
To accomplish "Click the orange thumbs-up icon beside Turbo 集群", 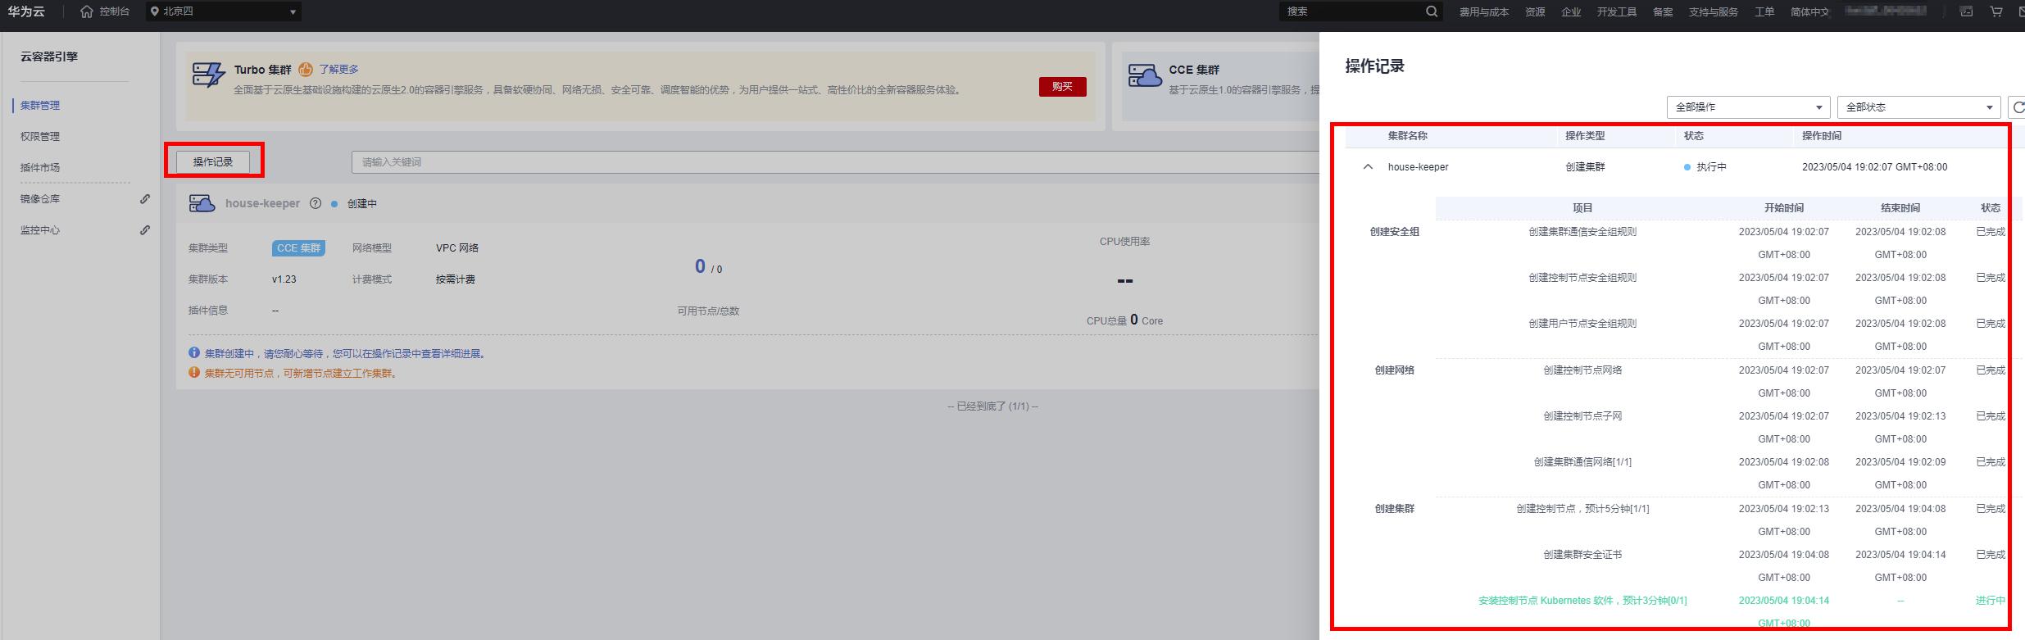I will pos(306,70).
